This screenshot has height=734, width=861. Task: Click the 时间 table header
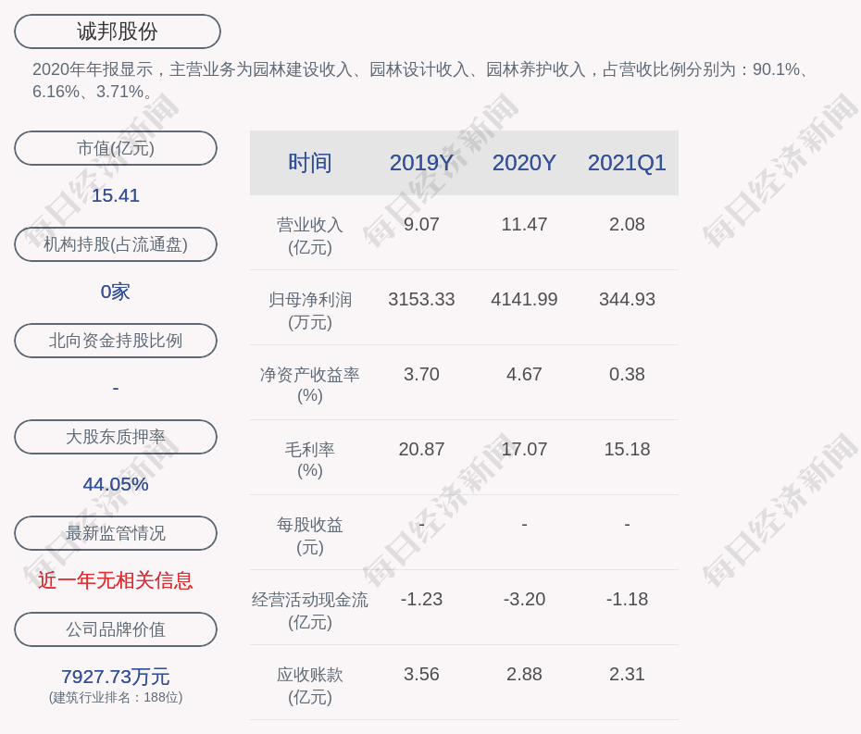coord(309,163)
